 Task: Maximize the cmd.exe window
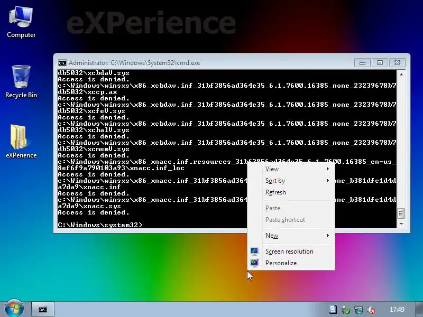[380, 63]
